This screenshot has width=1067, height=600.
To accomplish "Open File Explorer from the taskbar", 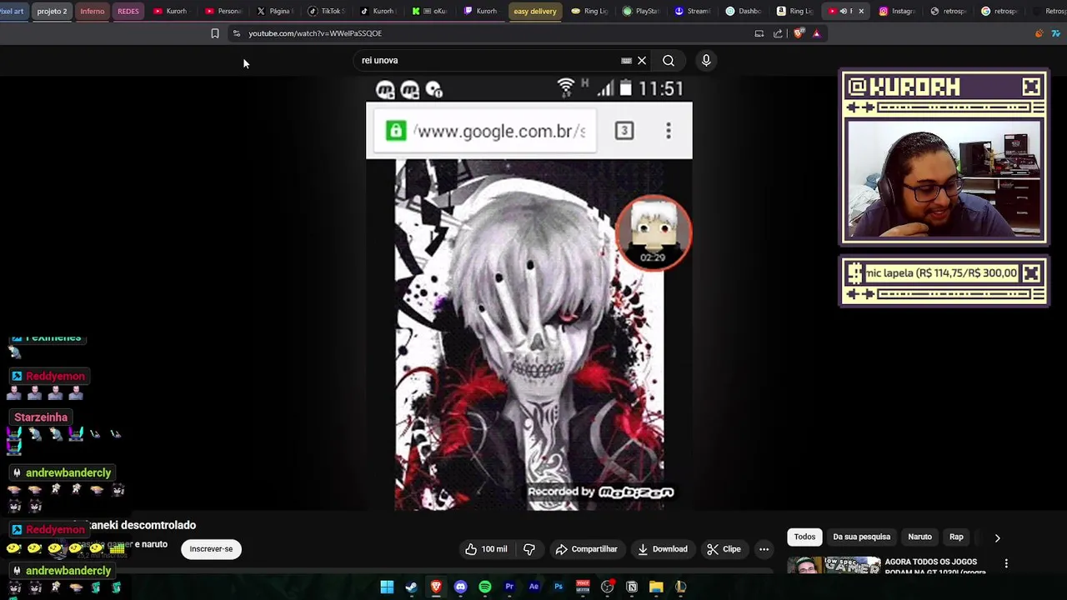I will pyautogui.click(x=656, y=587).
